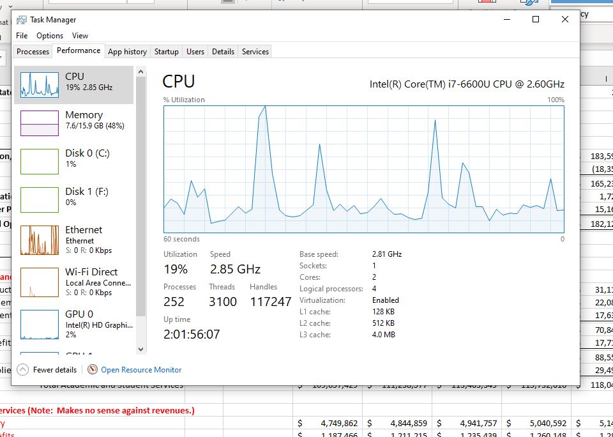
Task: Click the Threads count 3100
Action: (x=223, y=302)
